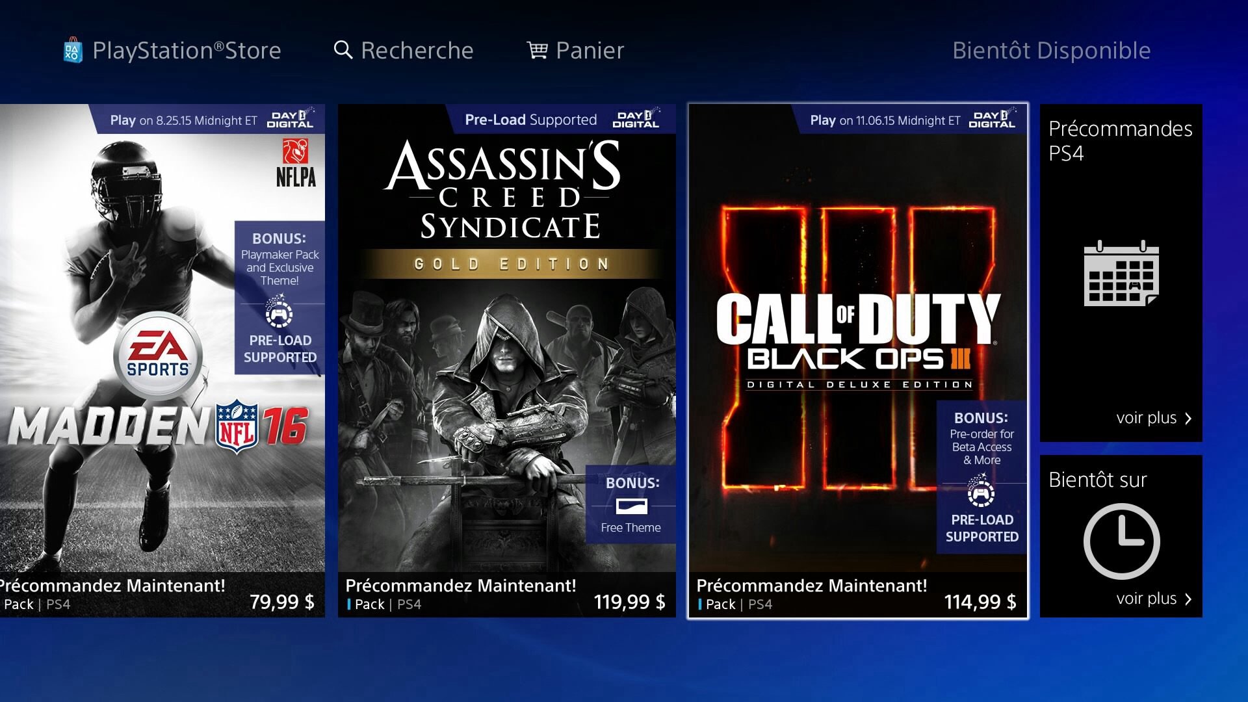Click Bientôt sur tile title
The height and width of the screenshot is (702, 1248).
point(1097,480)
